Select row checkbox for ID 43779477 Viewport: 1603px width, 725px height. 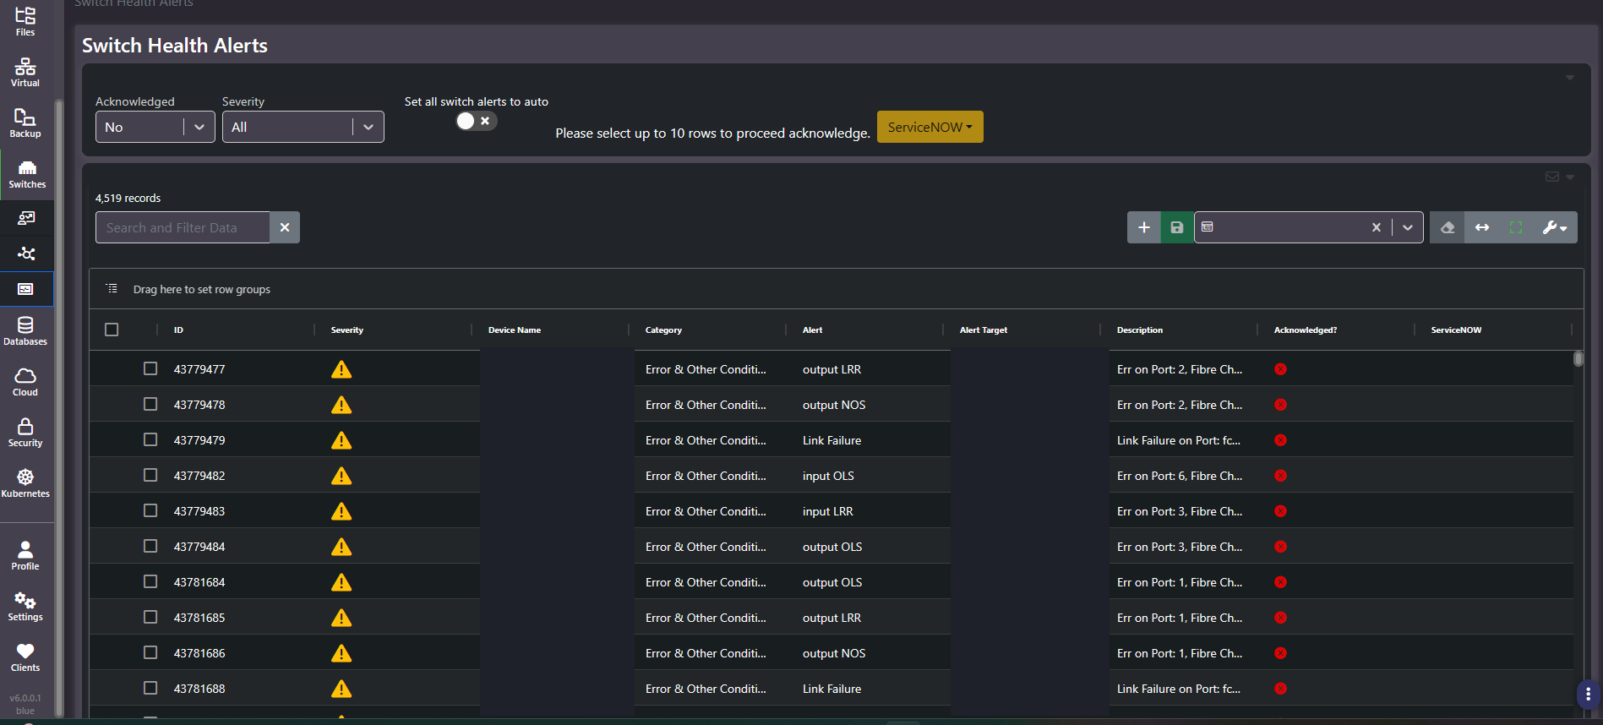click(x=150, y=368)
